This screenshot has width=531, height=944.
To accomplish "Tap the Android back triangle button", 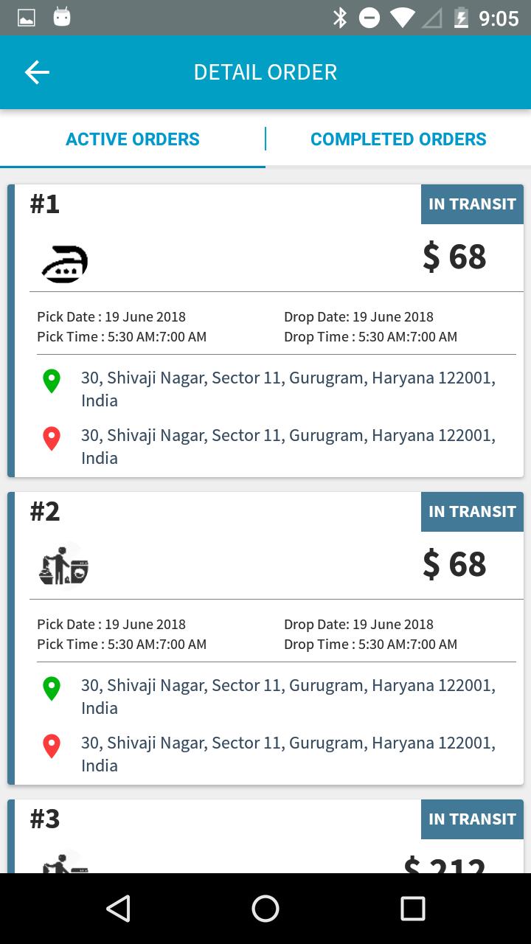I will tap(119, 909).
